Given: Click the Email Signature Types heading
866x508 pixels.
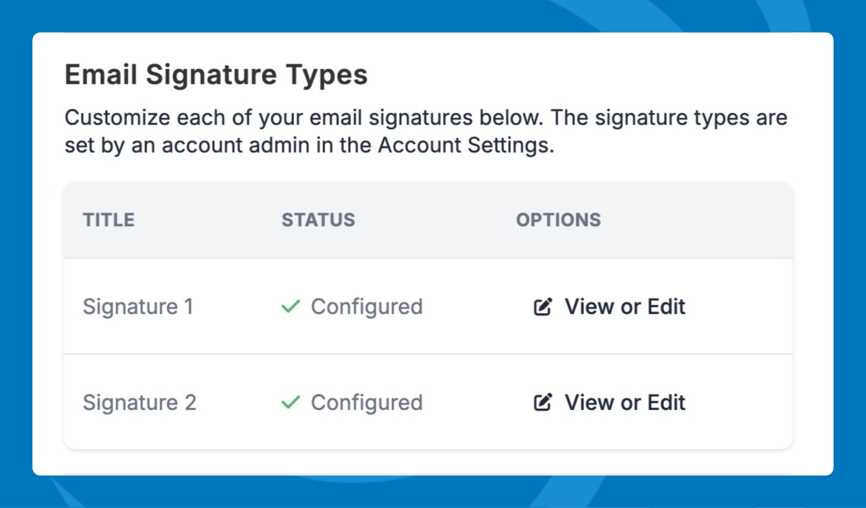Looking at the screenshot, I should pyautogui.click(x=216, y=75).
